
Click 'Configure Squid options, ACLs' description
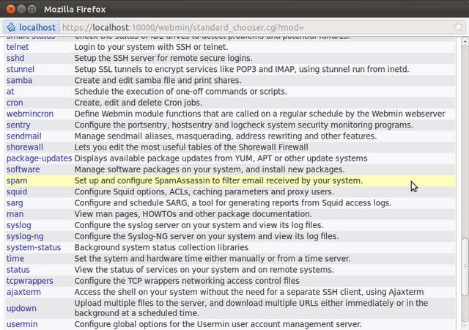tap(204, 191)
